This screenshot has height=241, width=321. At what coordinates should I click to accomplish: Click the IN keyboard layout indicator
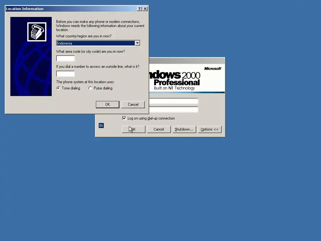[101, 126]
